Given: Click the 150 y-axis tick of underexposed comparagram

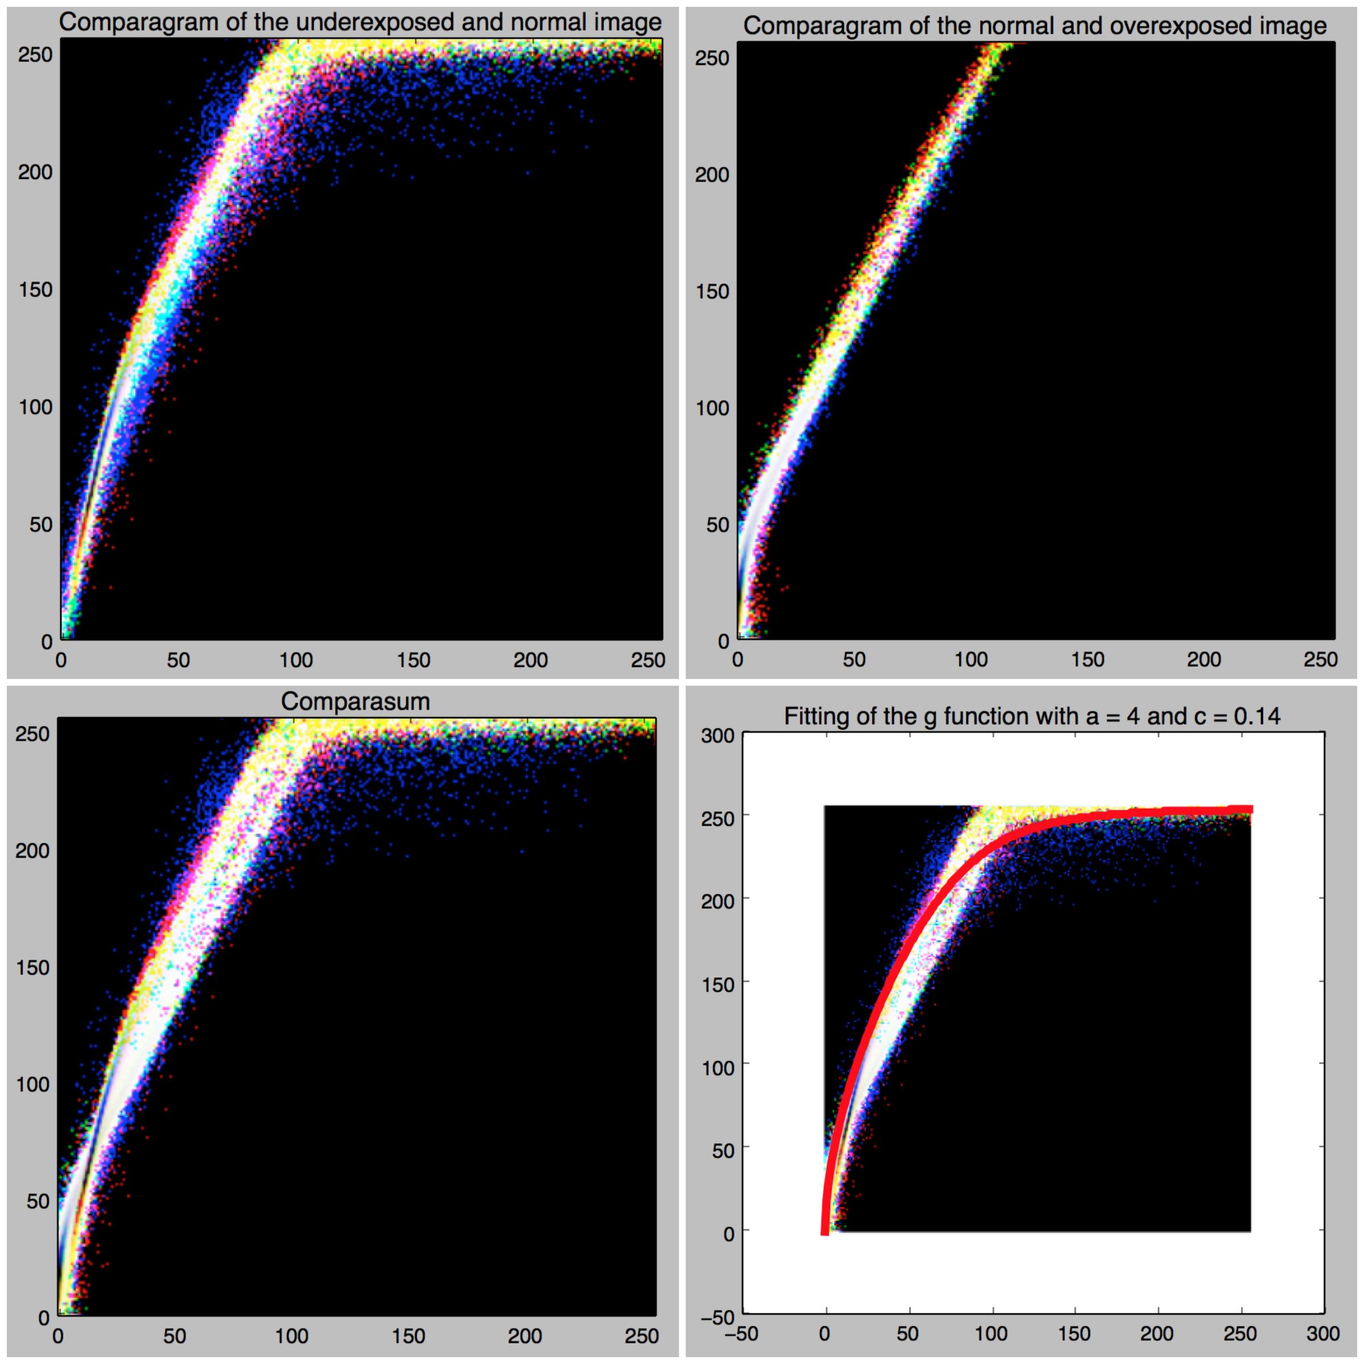Looking at the screenshot, I should click(x=35, y=289).
